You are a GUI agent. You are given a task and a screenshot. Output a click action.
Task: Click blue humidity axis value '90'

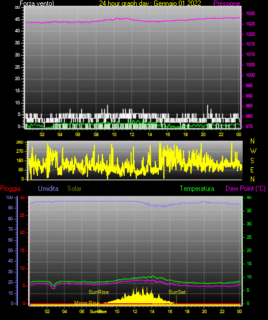pos(10,208)
